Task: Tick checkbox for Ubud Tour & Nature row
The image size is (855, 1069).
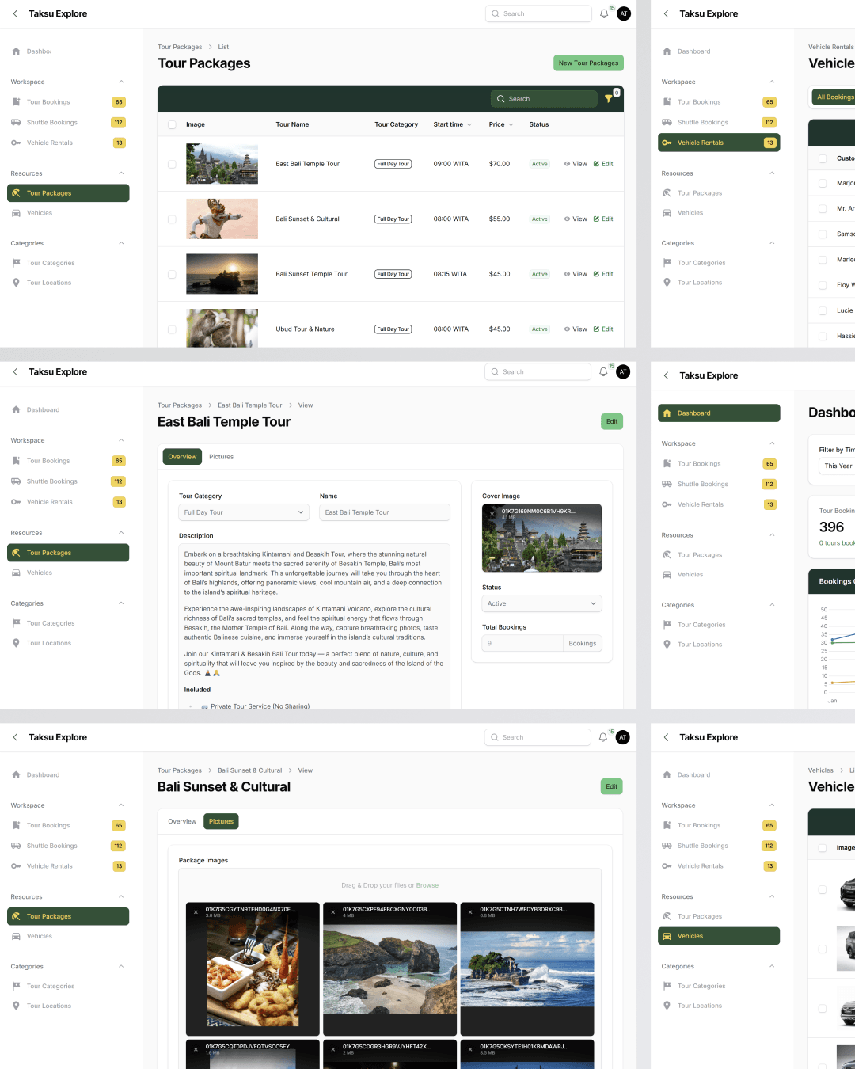Action: pyautogui.click(x=172, y=329)
